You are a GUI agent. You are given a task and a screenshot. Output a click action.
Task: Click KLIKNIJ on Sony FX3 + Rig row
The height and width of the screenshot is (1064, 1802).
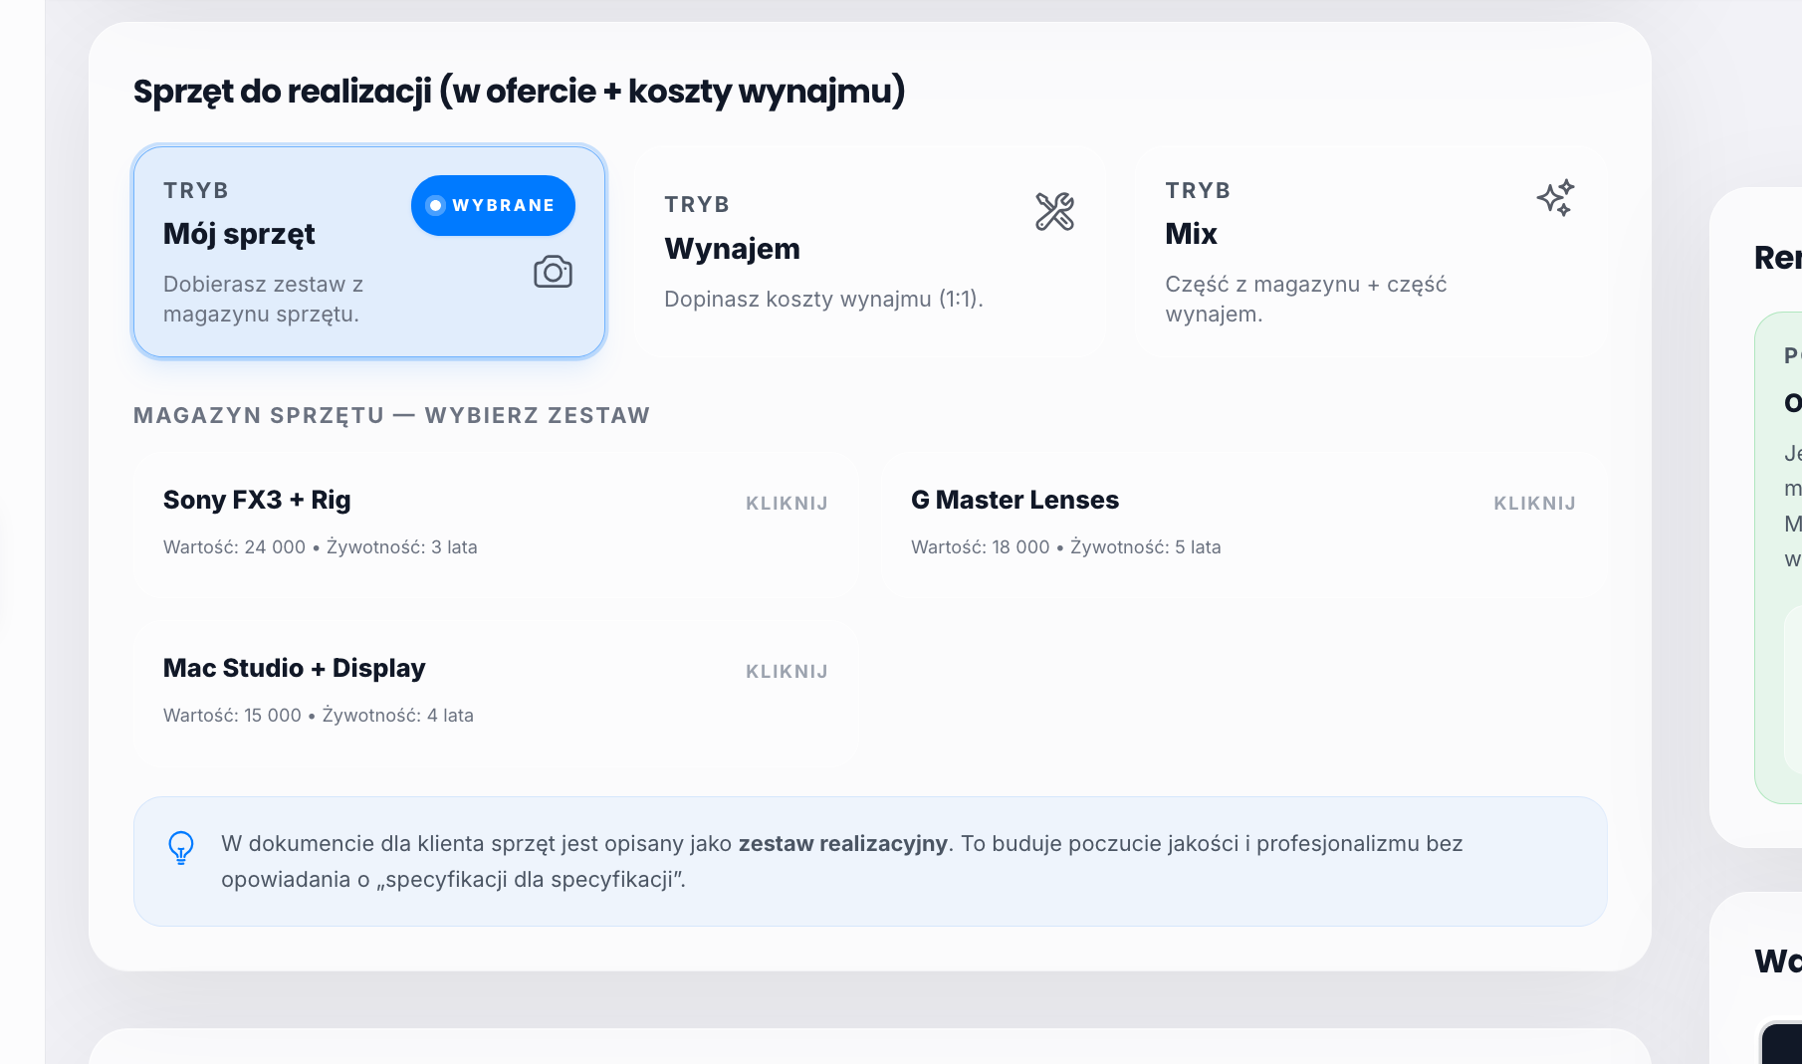click(787, 504)
